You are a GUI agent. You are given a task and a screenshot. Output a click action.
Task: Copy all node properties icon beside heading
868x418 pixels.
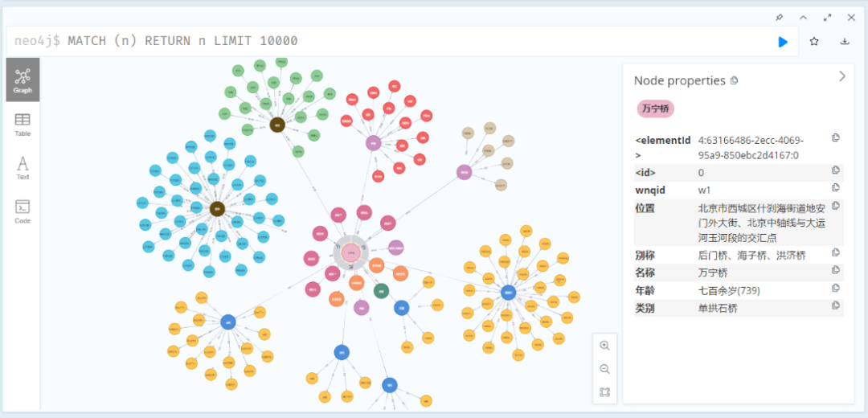point(734,80)
